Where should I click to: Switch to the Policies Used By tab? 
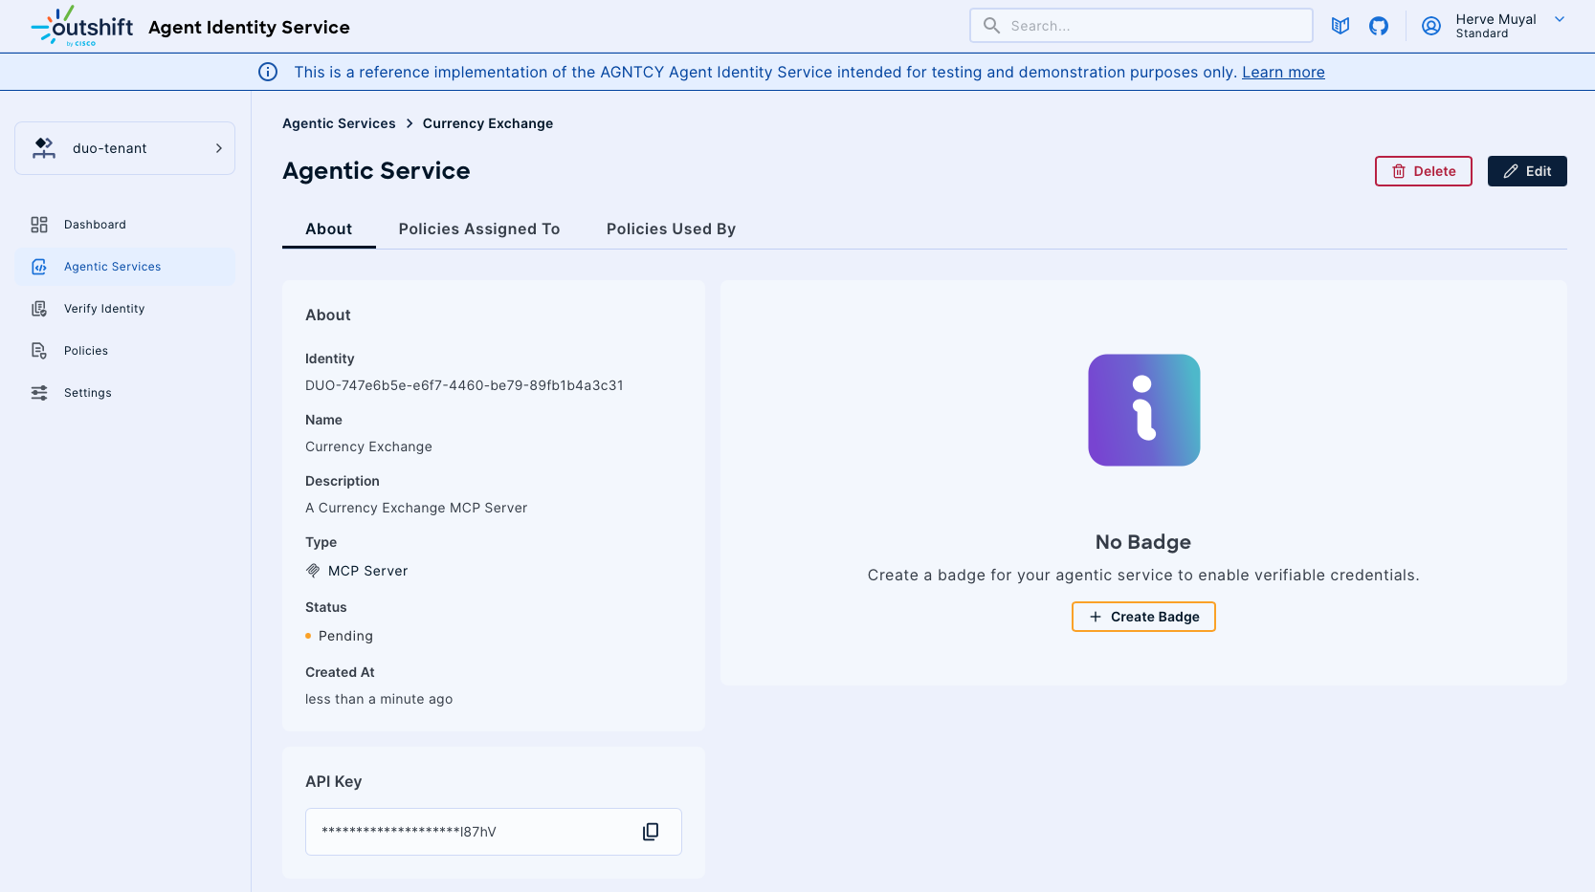670,228
